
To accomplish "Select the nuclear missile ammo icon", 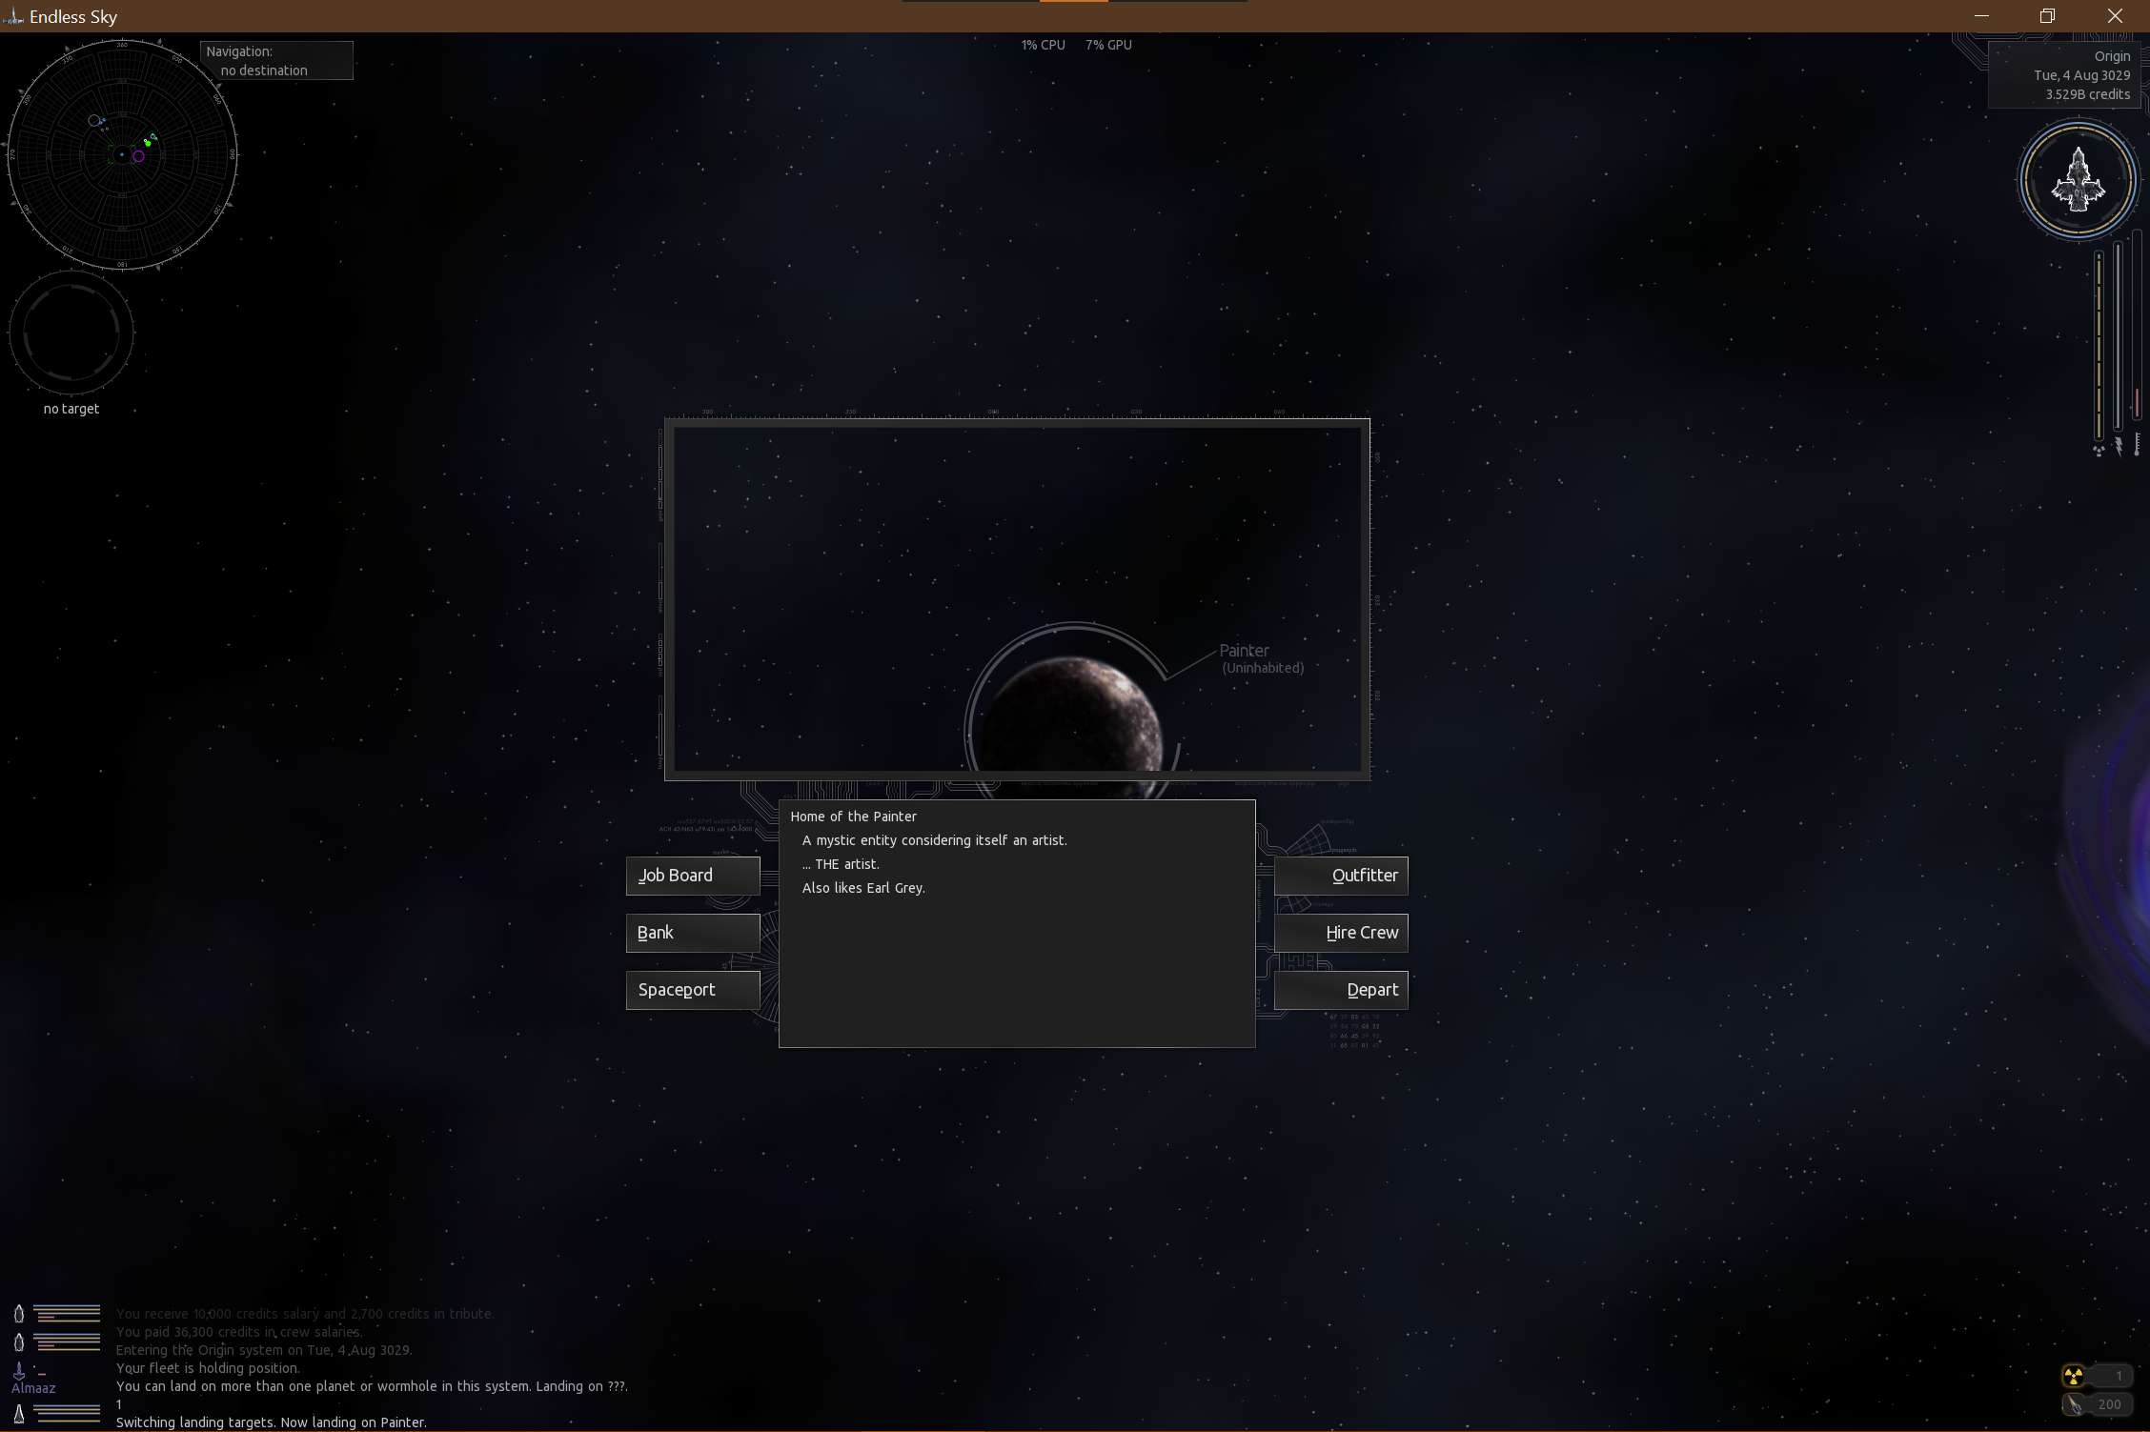I will pos(2072,1375).
